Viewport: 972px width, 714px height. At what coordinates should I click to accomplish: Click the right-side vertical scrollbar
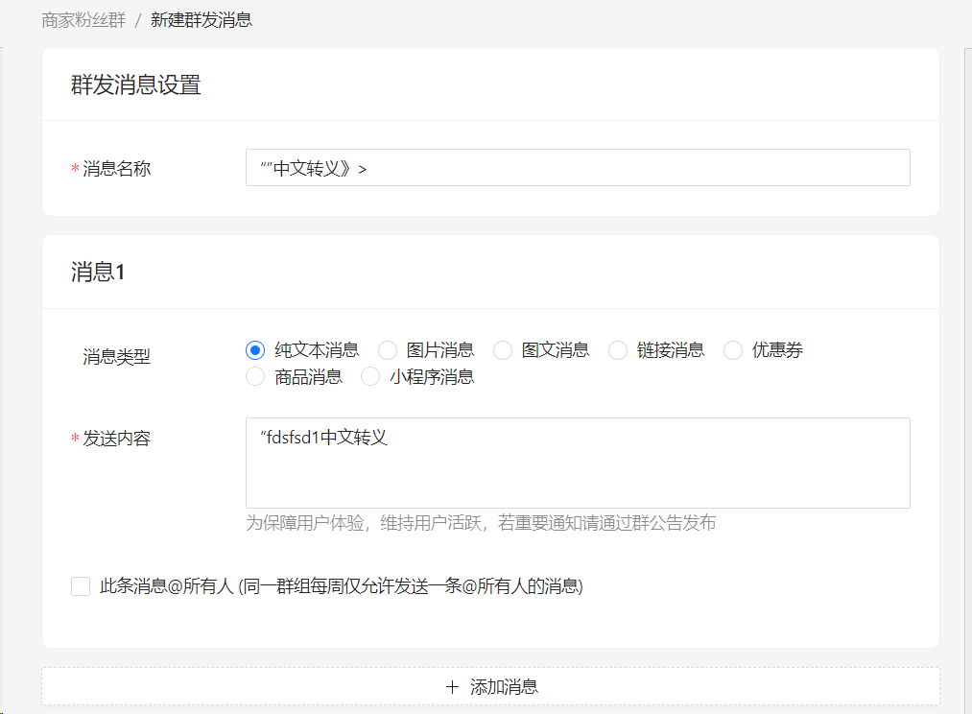(x=967, y=288)
